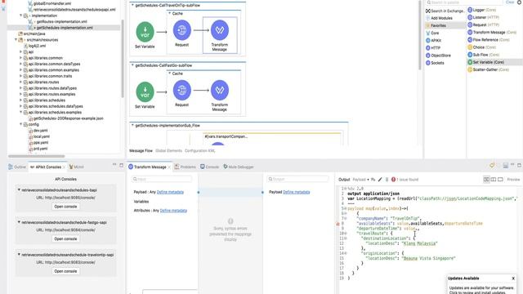The width and height of the screenshot is (523, 294).
Task: Switch to Global Elements tab
Action: [169, 150]
